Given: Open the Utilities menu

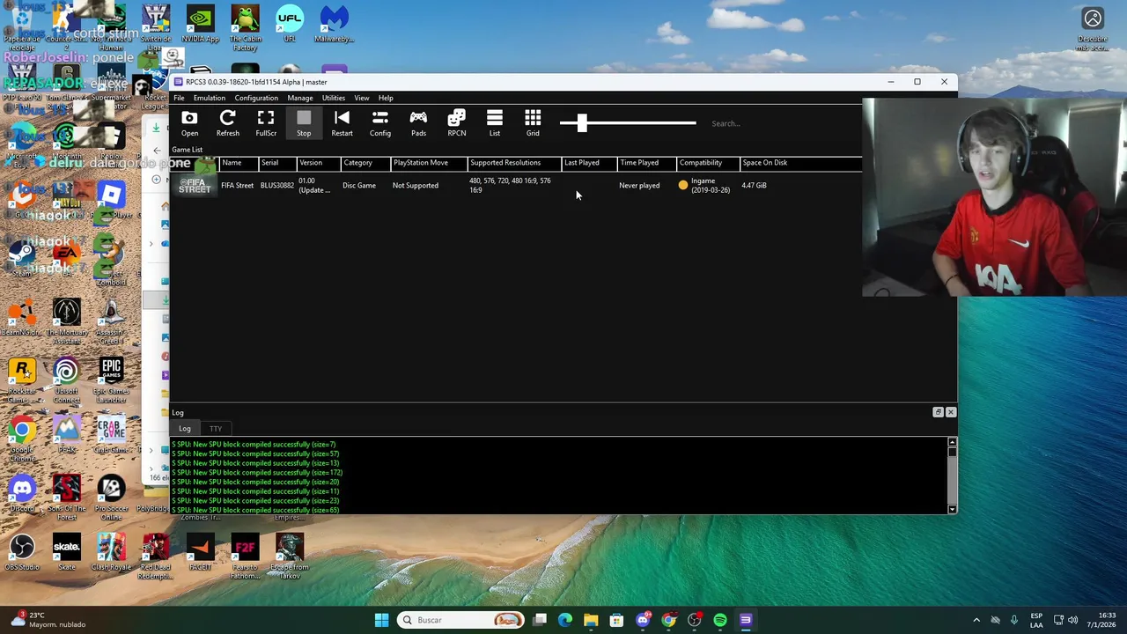Looking at the screenshot, I should [x=333, y=98].
